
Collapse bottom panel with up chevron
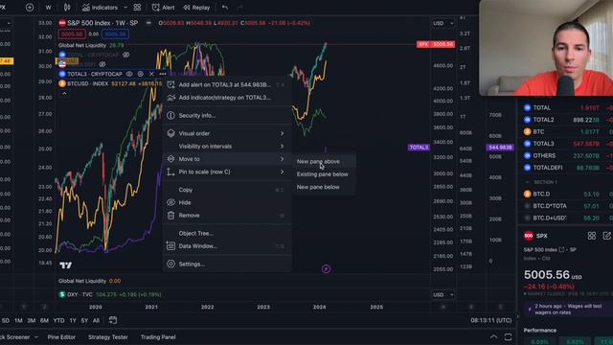(494, 336)
